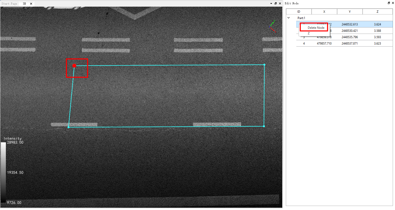Viewport: 395px width, 210px height.
Task: Collapse the Part:1 tree expander
Action: pos(289,18)
